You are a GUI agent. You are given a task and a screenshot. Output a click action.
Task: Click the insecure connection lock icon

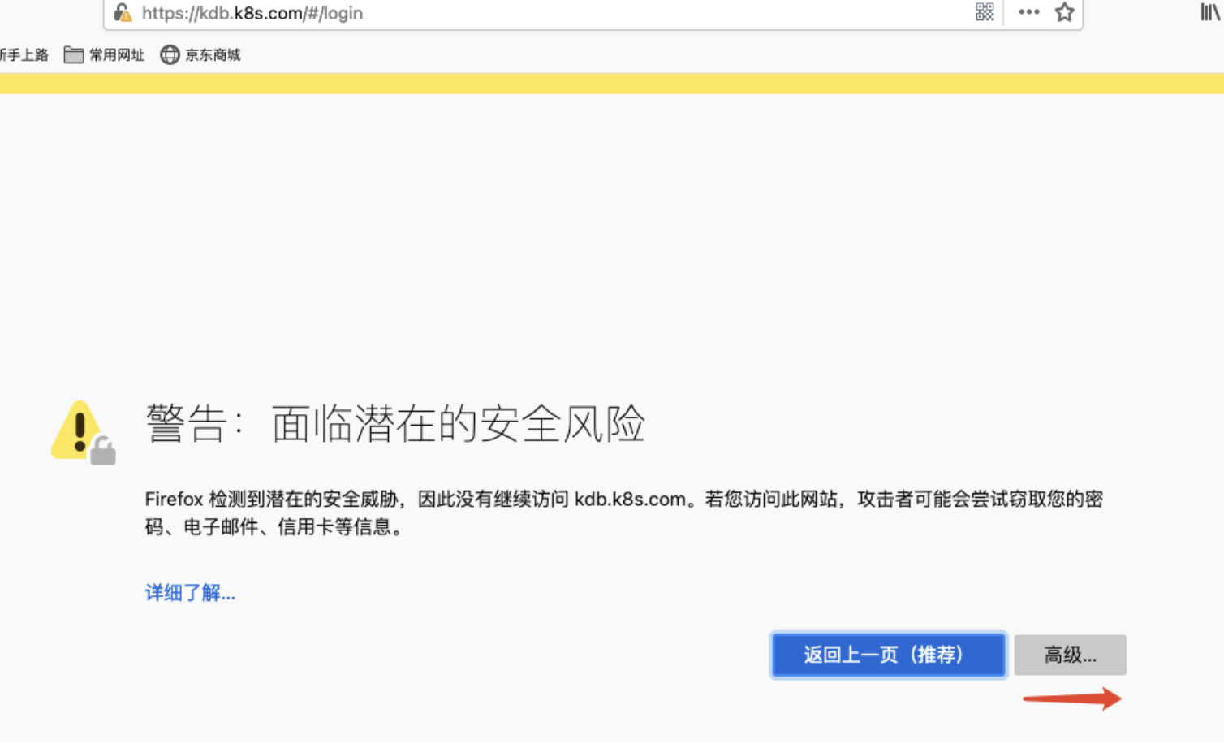(x=123, y=12)
